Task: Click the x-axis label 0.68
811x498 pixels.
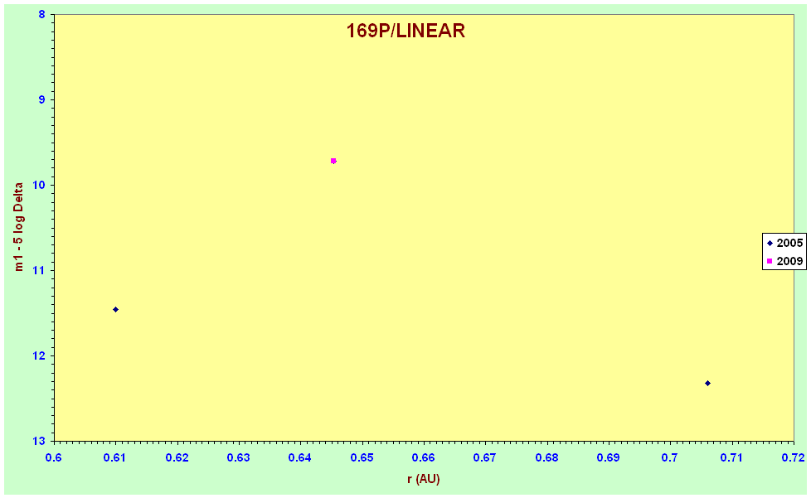Action: click(546, 457)
